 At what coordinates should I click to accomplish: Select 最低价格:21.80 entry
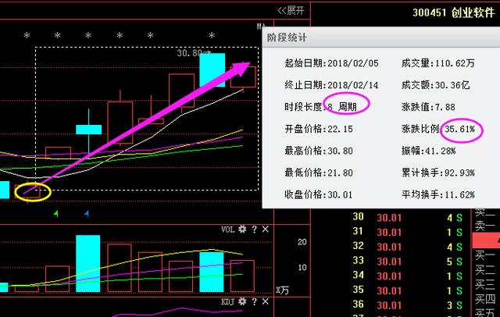click(319, 173)
